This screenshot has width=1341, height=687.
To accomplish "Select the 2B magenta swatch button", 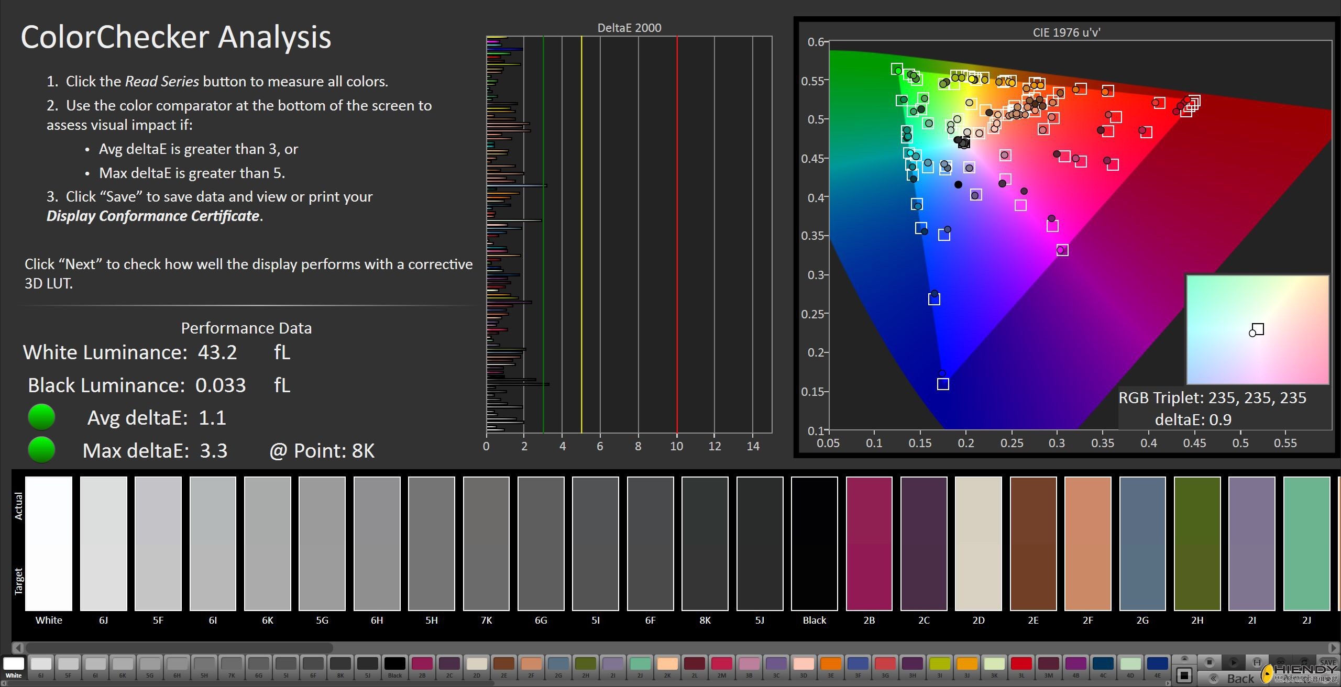I will pyautogui.click(x=422, y=667).
